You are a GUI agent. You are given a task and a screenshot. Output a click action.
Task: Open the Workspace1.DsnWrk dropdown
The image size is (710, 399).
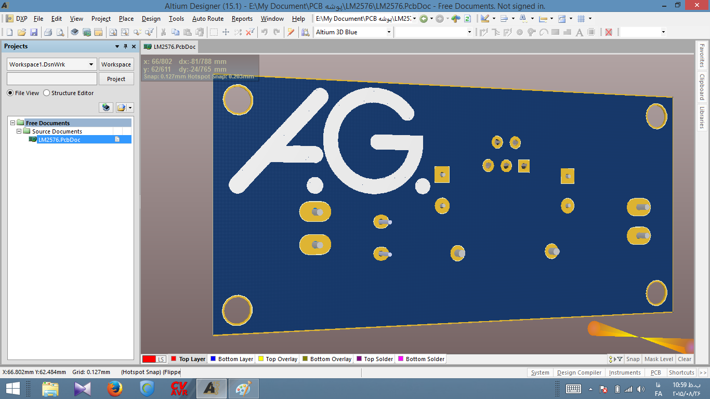[x=91, y=64]
